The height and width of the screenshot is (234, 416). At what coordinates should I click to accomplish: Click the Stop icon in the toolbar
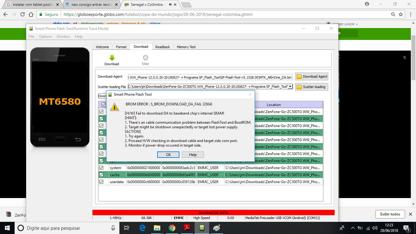click(145, 58)
